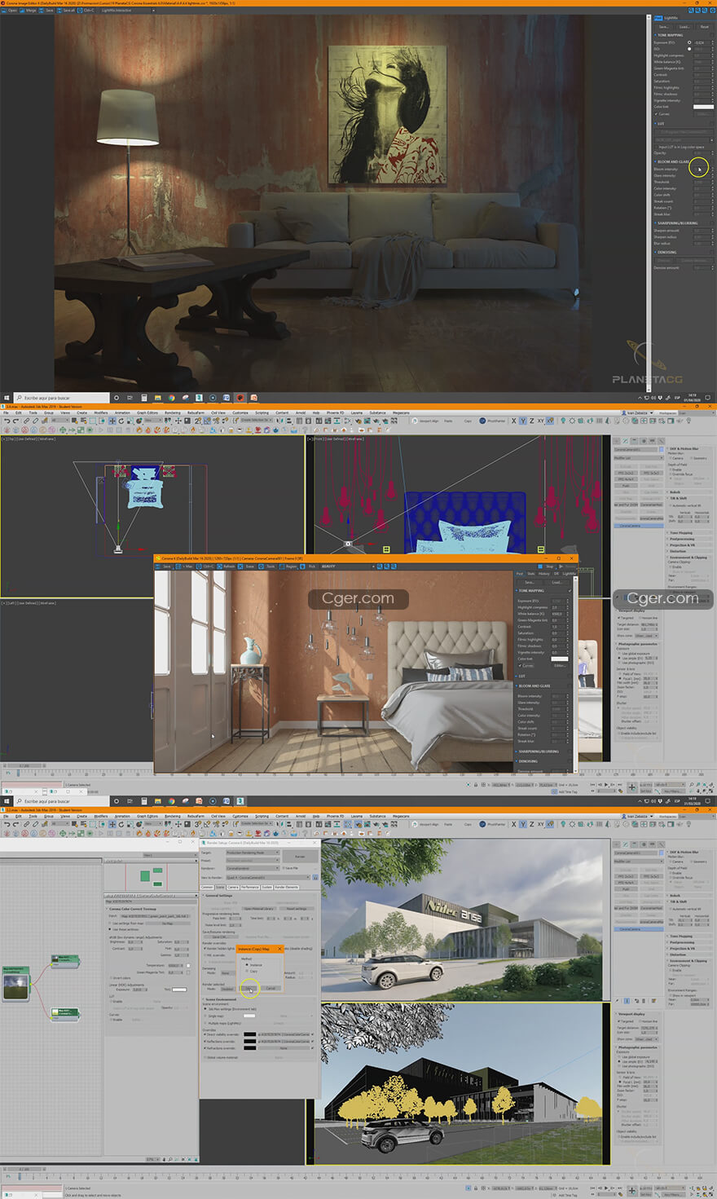Toggle Direct visibility override checkbox in Render Setup
This screenshot has width=717, height=1199.
[205, 1034]
